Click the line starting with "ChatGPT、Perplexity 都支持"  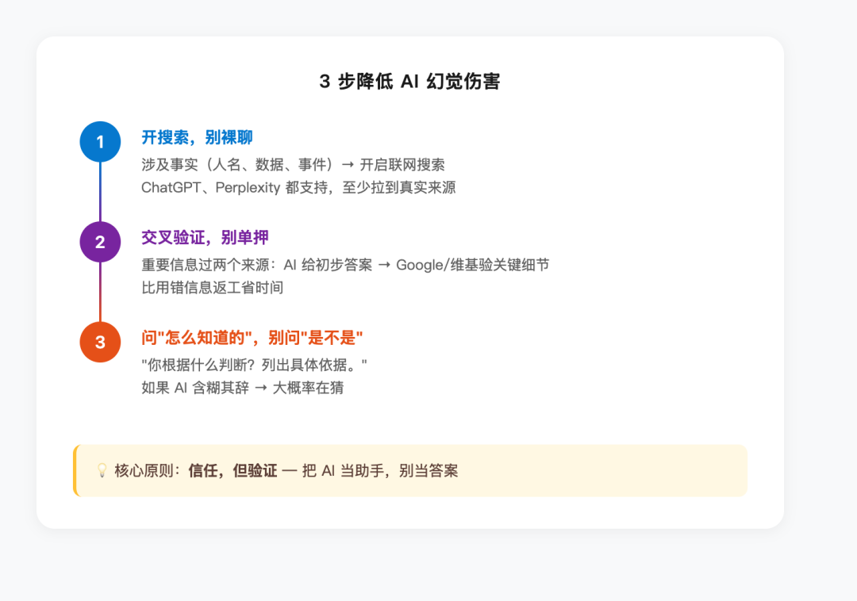pos(298,188)
